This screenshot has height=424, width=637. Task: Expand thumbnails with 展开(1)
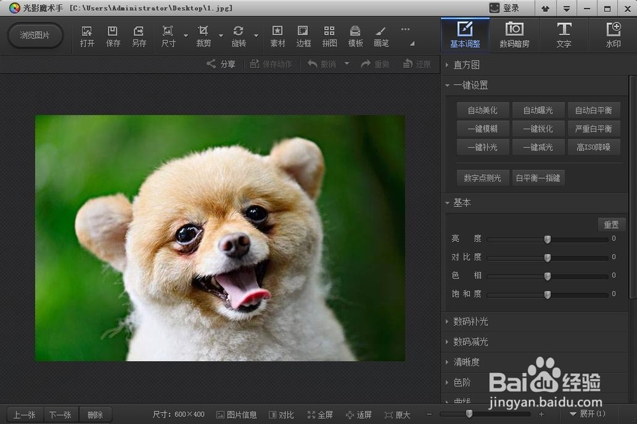pos(588,414)
